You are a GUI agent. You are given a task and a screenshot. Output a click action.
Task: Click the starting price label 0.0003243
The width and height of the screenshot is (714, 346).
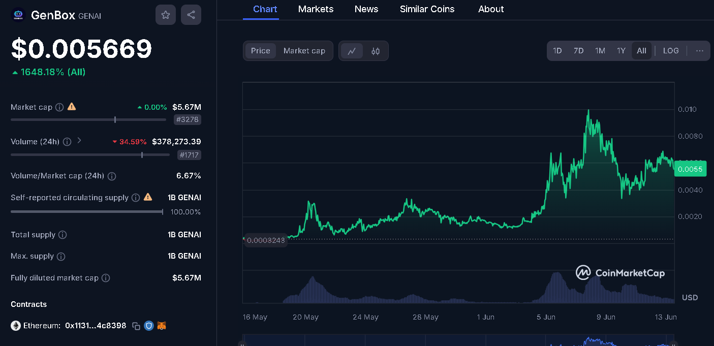265,240
